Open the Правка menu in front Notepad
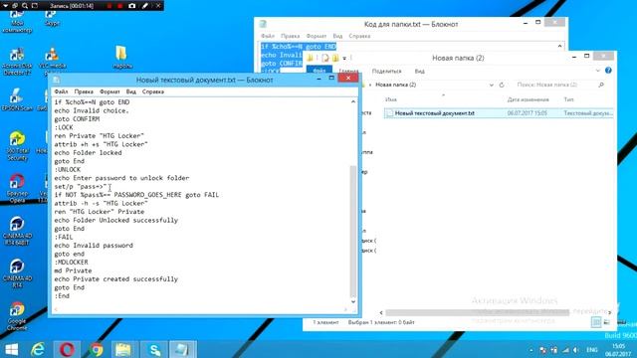 point(84,91)
